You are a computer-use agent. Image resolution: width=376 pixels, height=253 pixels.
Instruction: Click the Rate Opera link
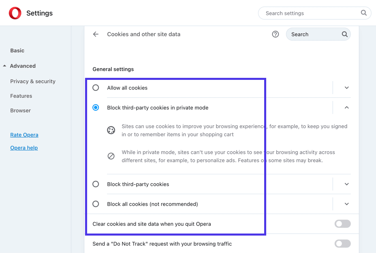tap(24, 135)
